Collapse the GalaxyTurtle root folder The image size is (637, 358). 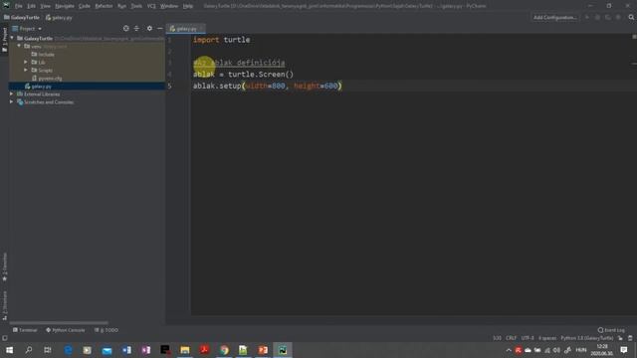click(12, 38)
